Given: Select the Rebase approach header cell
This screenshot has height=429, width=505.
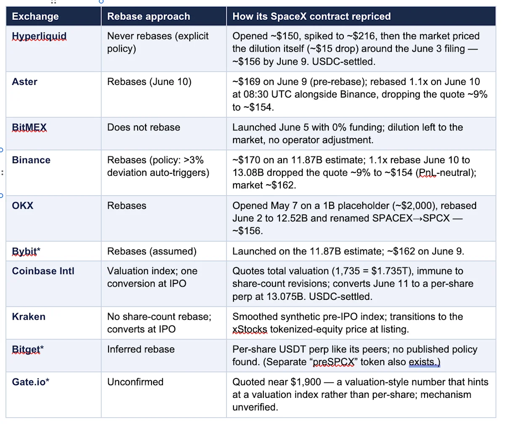Looking at the screenshot, I should pyautogui.click(x=164, y=16).
